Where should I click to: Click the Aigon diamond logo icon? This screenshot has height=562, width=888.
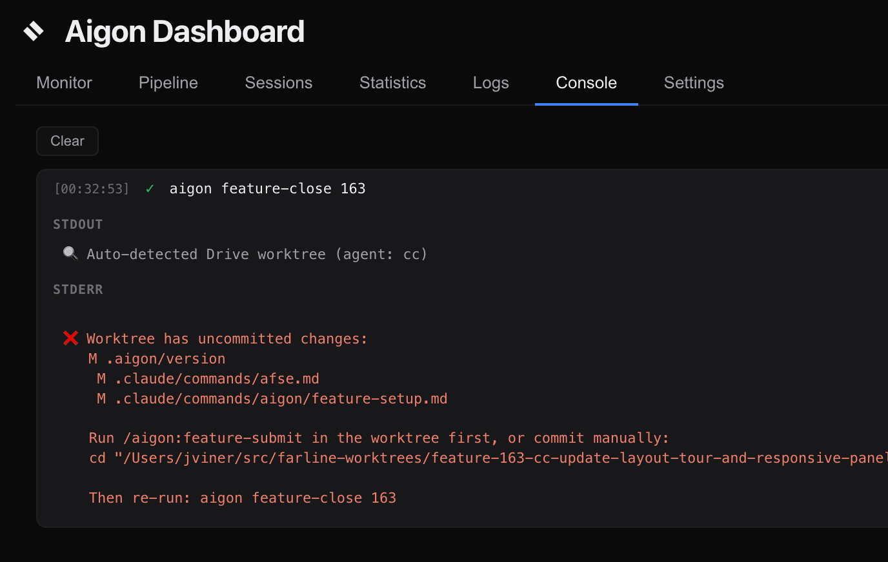(x=34, y=31)
